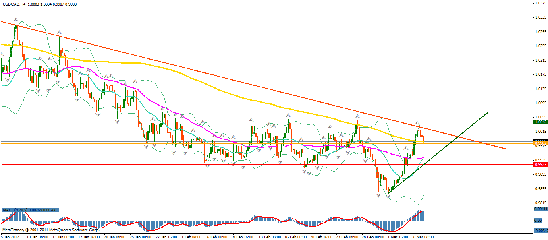Viewport: 548px width, 240px height.
Task: Click the most recent red candlestick
Action: coord(423,139)
